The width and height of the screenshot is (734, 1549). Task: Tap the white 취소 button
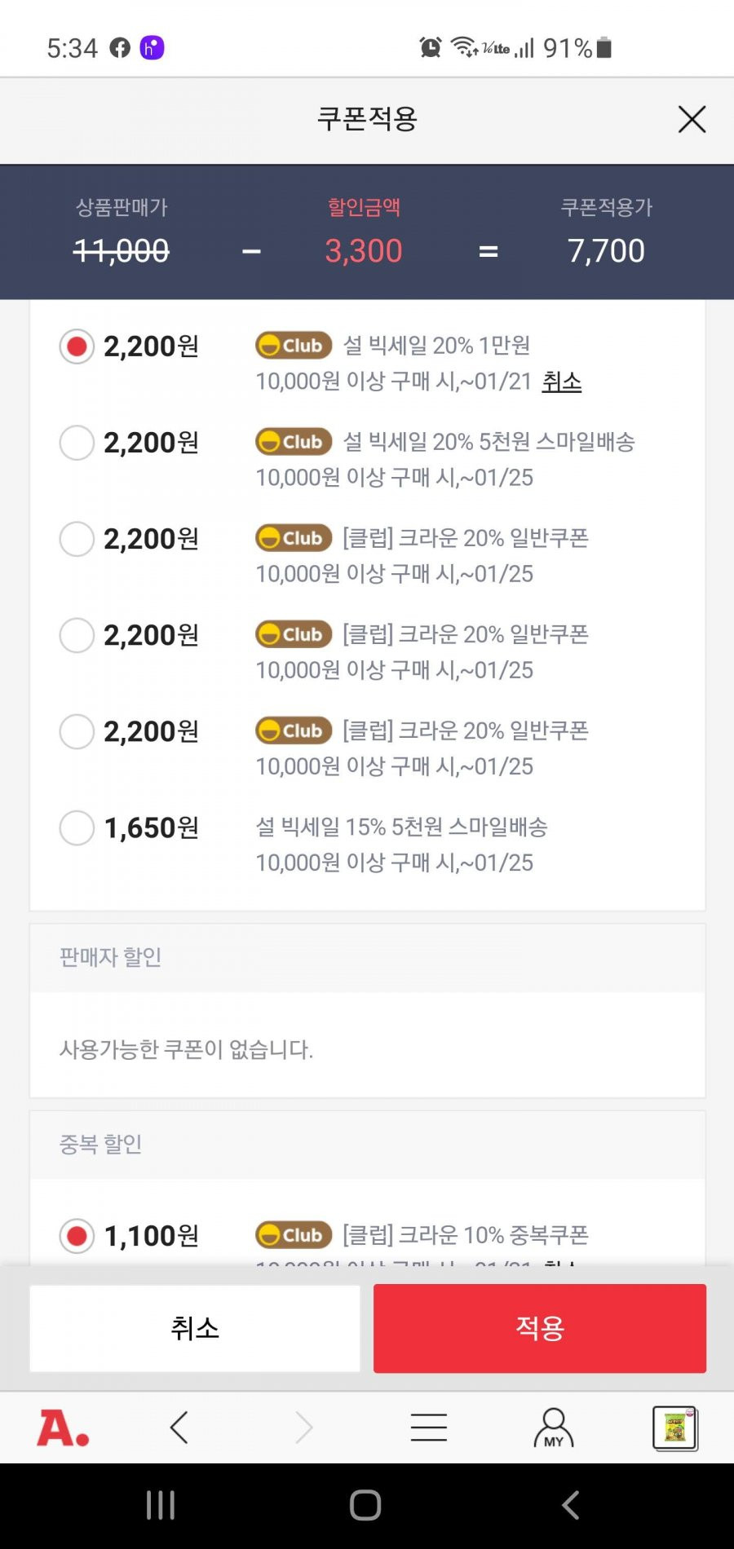[x=195, y=1328]
